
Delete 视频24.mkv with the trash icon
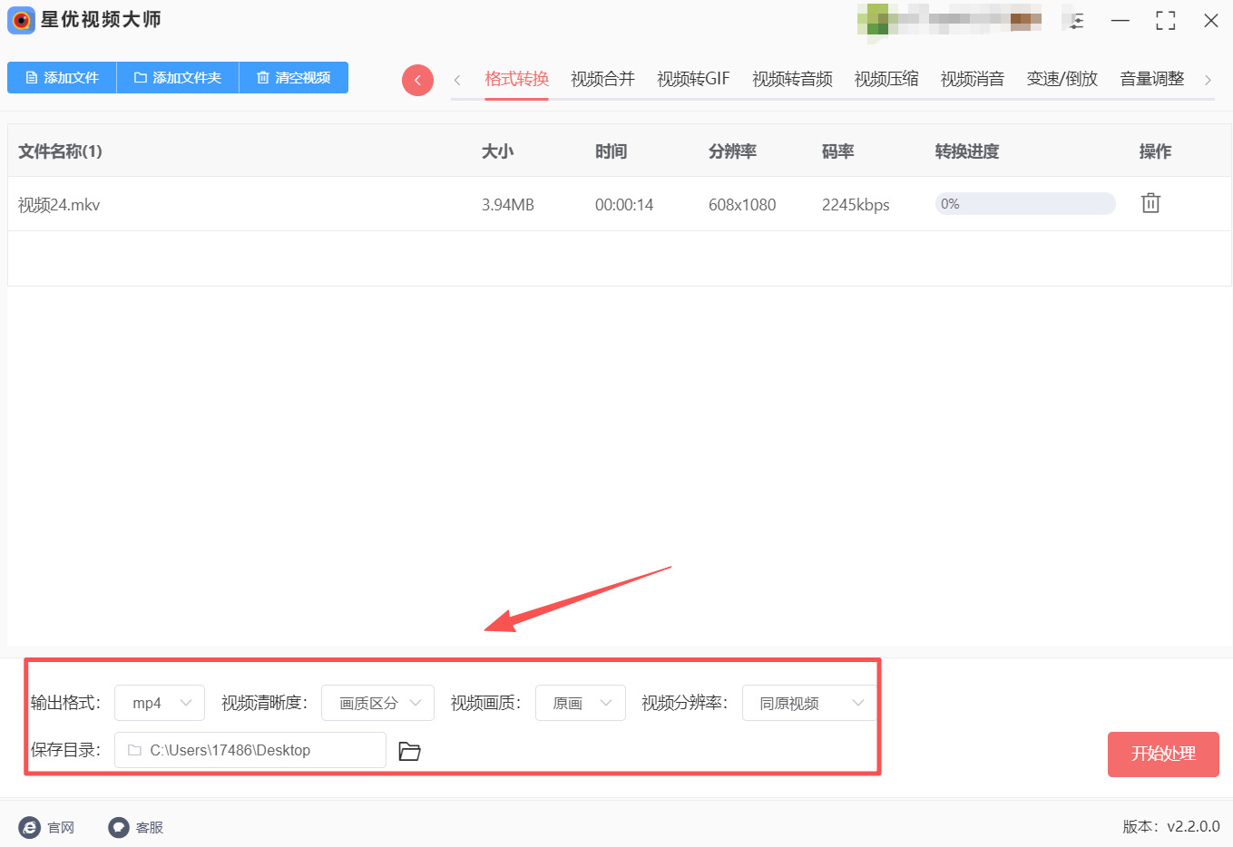click(x=1150, y=203)
